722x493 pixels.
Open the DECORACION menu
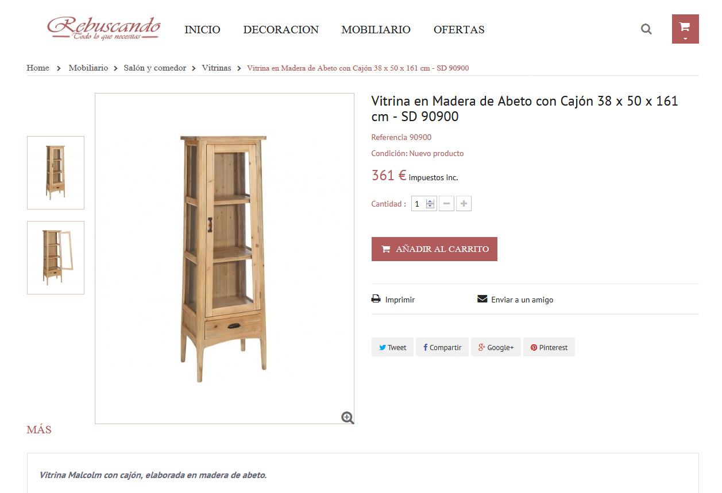point(281,30)
